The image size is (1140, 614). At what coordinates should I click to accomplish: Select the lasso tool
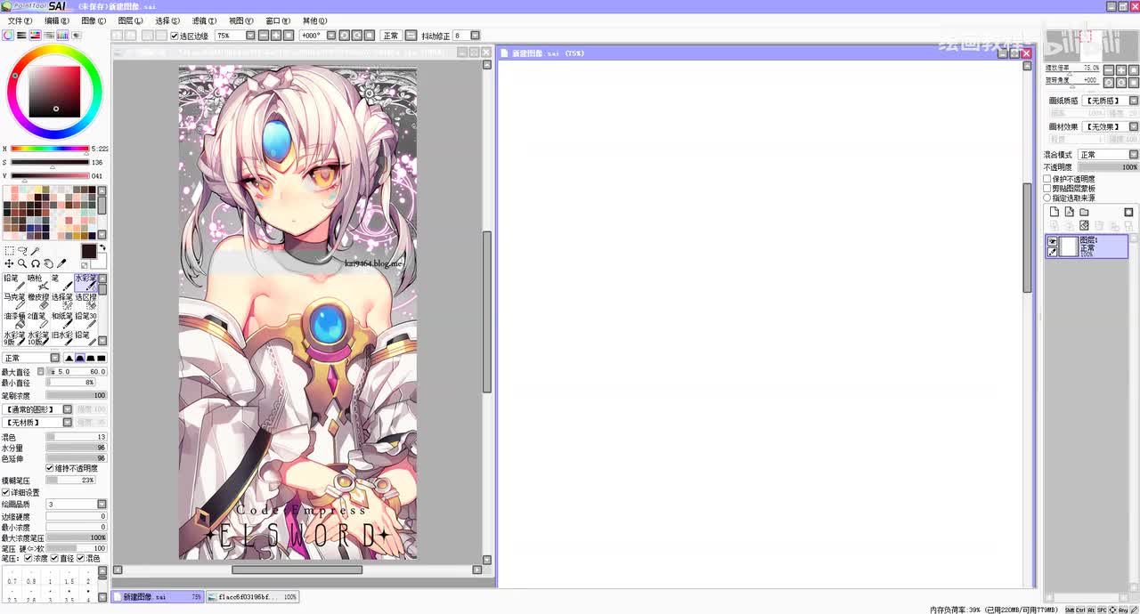tap(22, 251)
